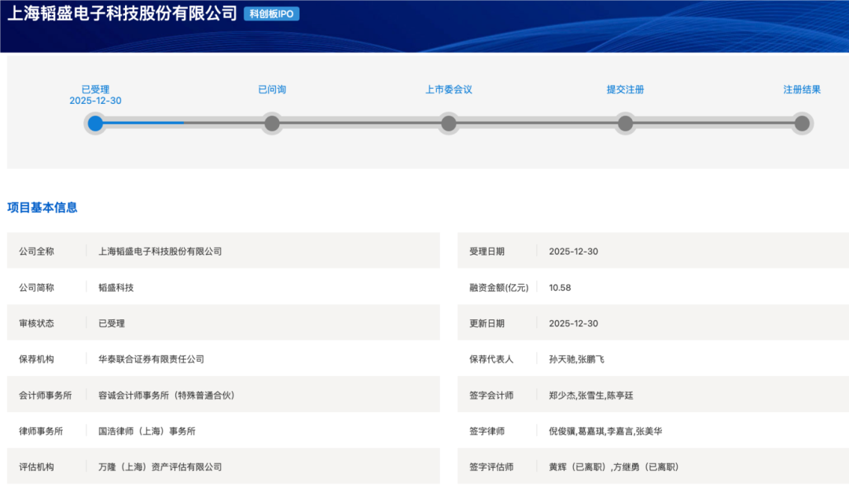Click the 公司简称 label
The image size is (849, 486).
[36, 288]
